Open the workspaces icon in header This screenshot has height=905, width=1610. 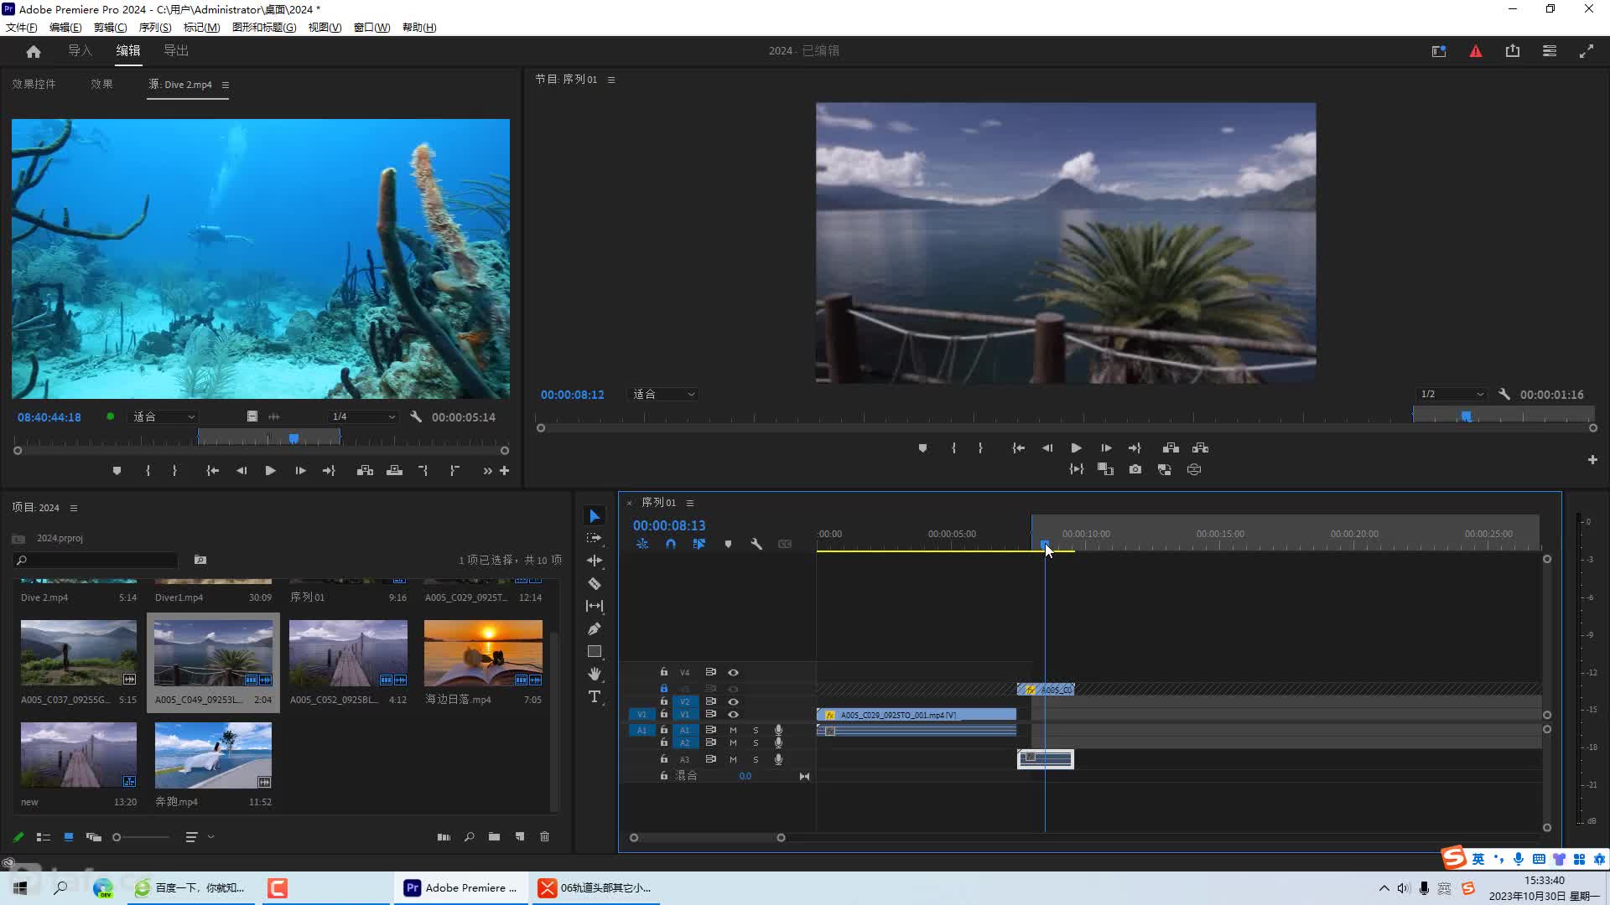(1439, 51)
